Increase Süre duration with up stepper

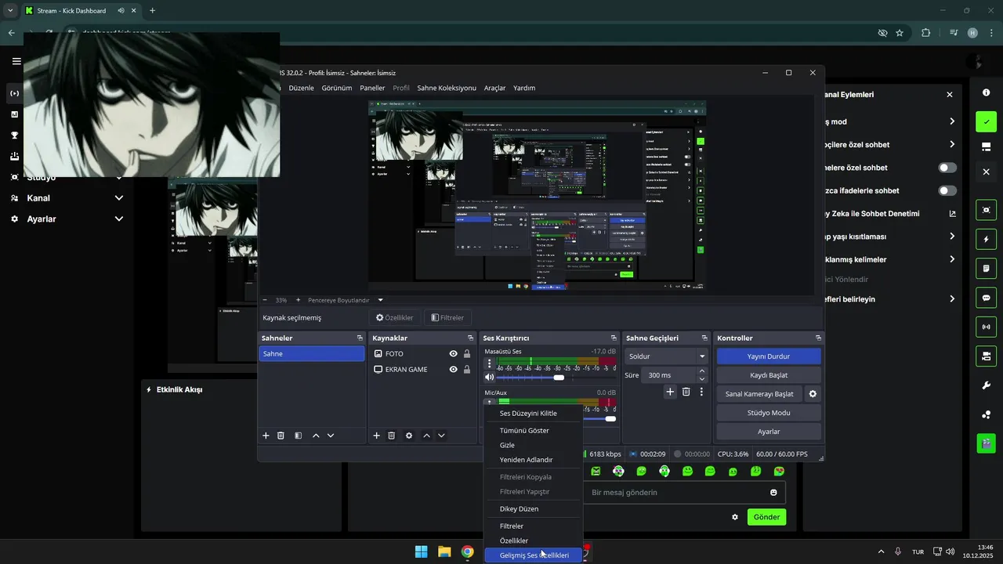point(701,371)
